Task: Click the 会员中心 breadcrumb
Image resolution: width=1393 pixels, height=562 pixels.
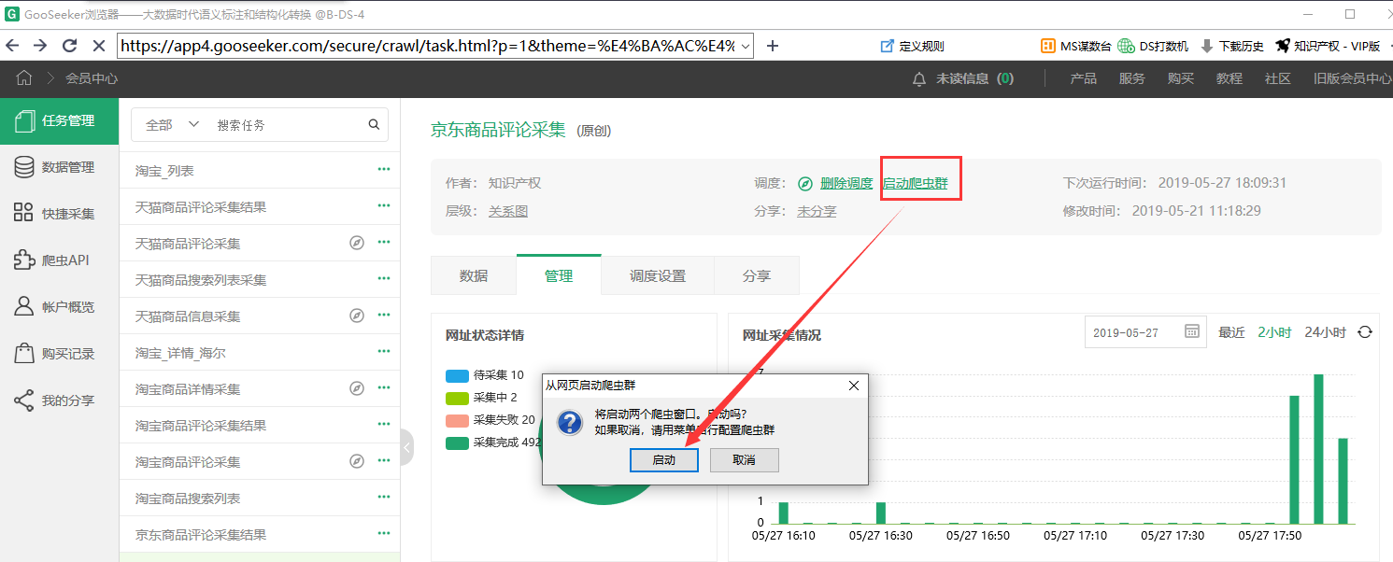Action: [92, 78]
